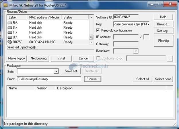Click the R:\ hard disk drive icon
The height and width of the screenshot is (129, 179).
(x=10, y=23)
